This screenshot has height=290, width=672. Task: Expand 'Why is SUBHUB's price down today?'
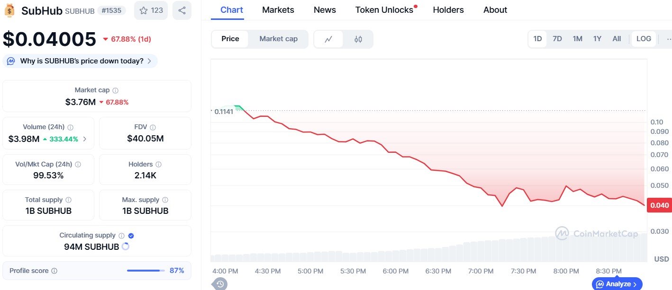(x=81, y=61)
